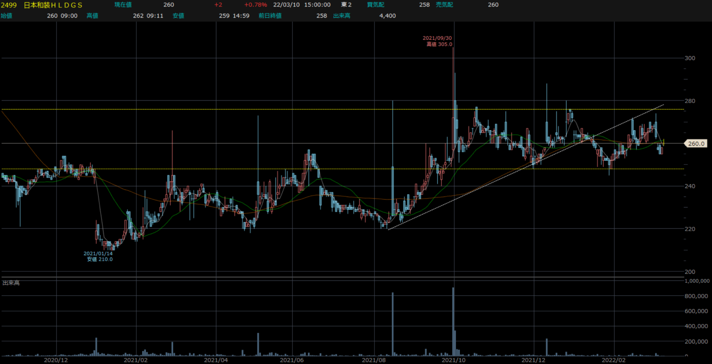This screenshot has height=364, width=712.
Task: Click the 2021/06 date axis label
Action: coord(292,360)
